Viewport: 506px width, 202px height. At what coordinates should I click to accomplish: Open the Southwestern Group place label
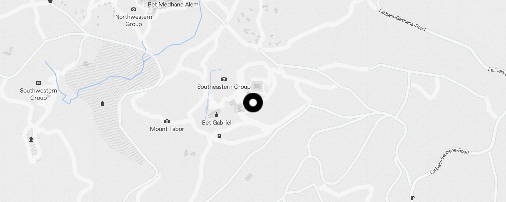point(38,94)
